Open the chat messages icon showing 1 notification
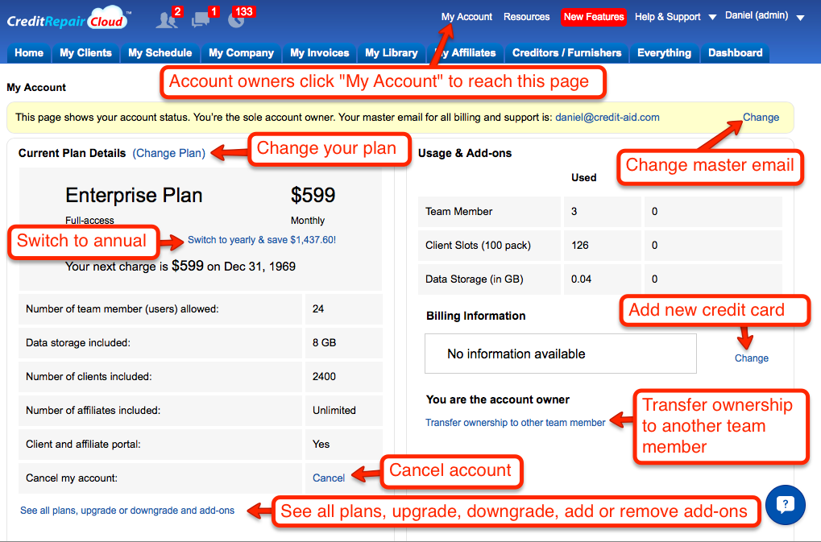Screen dimensions: 821x542 [x=201, y=19]
